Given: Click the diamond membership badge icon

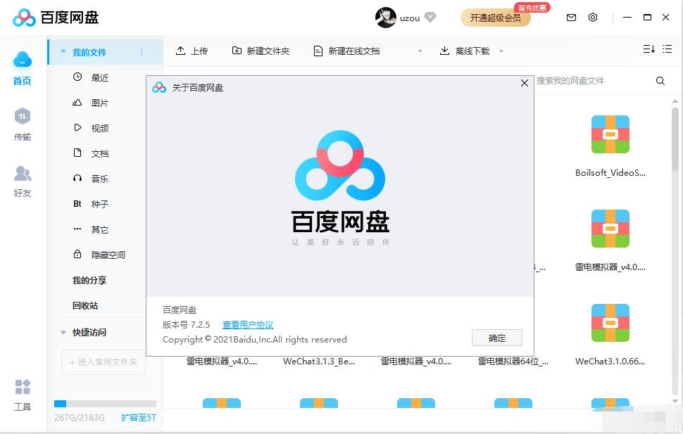Looking at the screenshot, I should (x=430, y=18).
